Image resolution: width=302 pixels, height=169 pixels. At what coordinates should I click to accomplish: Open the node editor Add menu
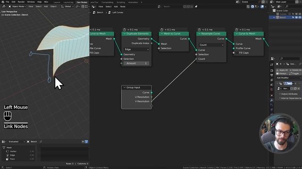(x=116, y=7)
